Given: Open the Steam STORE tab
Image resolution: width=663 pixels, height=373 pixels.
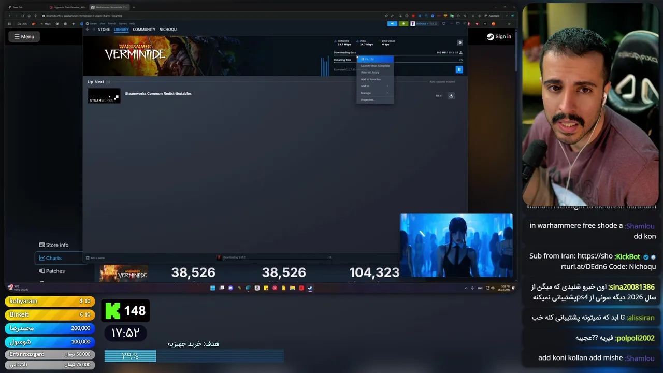Looking at the screenshot, I should point(104,30).
